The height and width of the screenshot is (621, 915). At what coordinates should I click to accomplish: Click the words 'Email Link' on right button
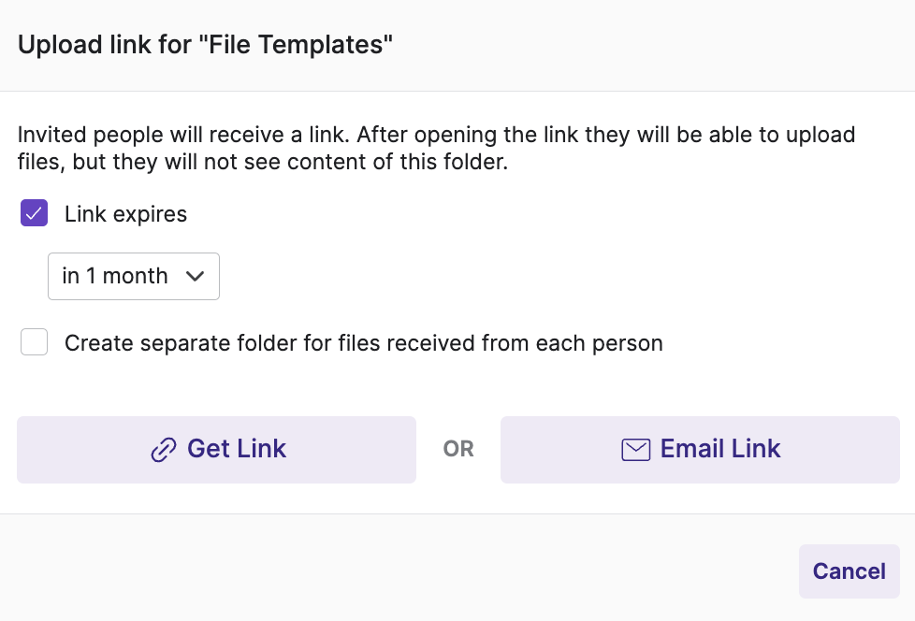click(x=720, y=448)
